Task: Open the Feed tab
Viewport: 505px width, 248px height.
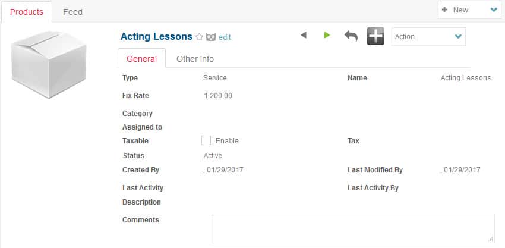Action: coord(72,11)
